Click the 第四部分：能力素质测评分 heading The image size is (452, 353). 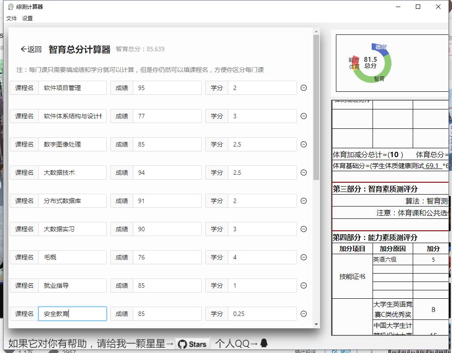coord(375,237)
